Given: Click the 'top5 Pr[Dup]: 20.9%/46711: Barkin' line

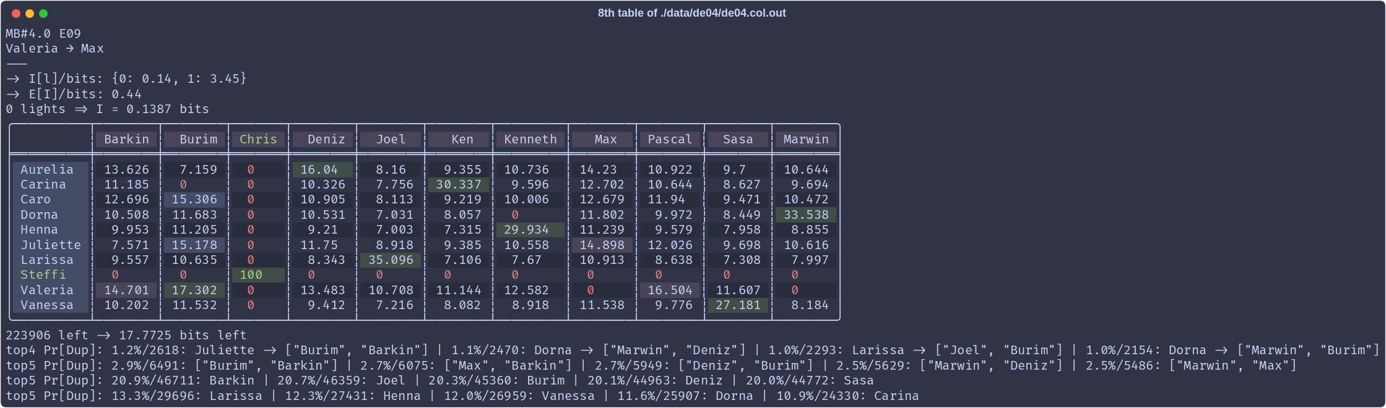Looking at the screenshot, I should [440, 380].
